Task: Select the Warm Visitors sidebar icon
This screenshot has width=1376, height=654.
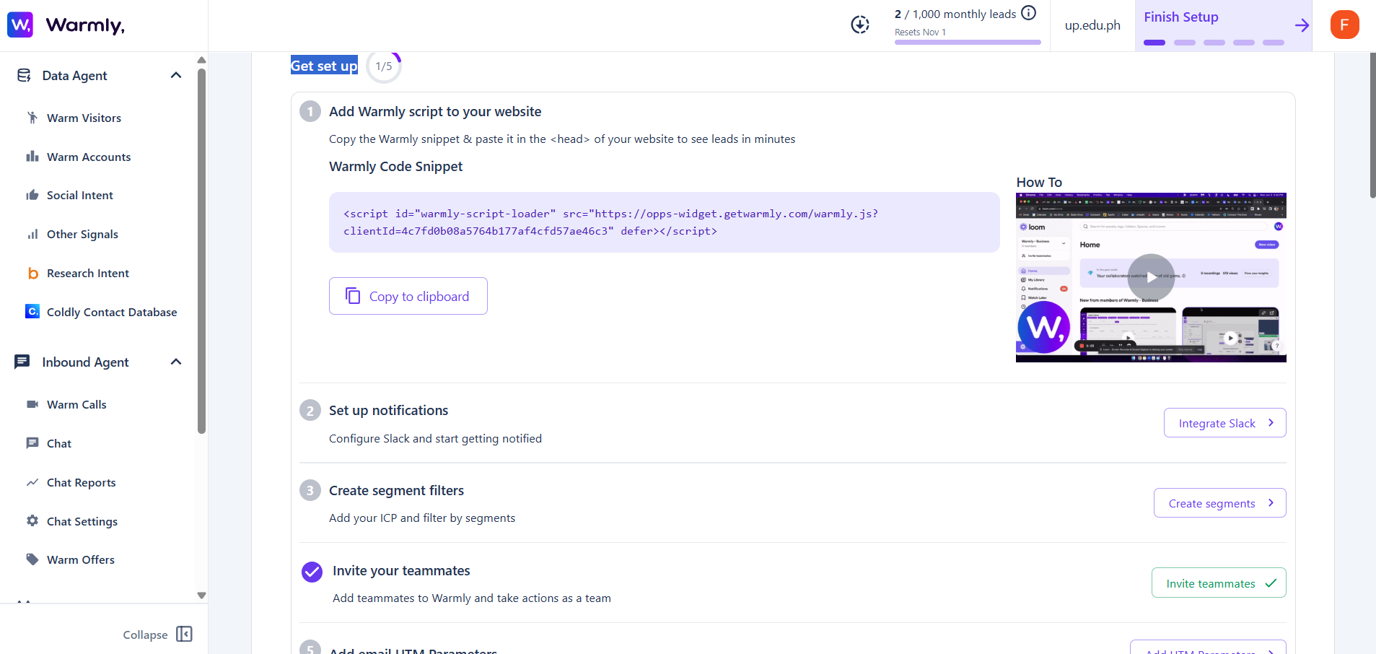Action: pyautogui.click(x=32, y=118)
